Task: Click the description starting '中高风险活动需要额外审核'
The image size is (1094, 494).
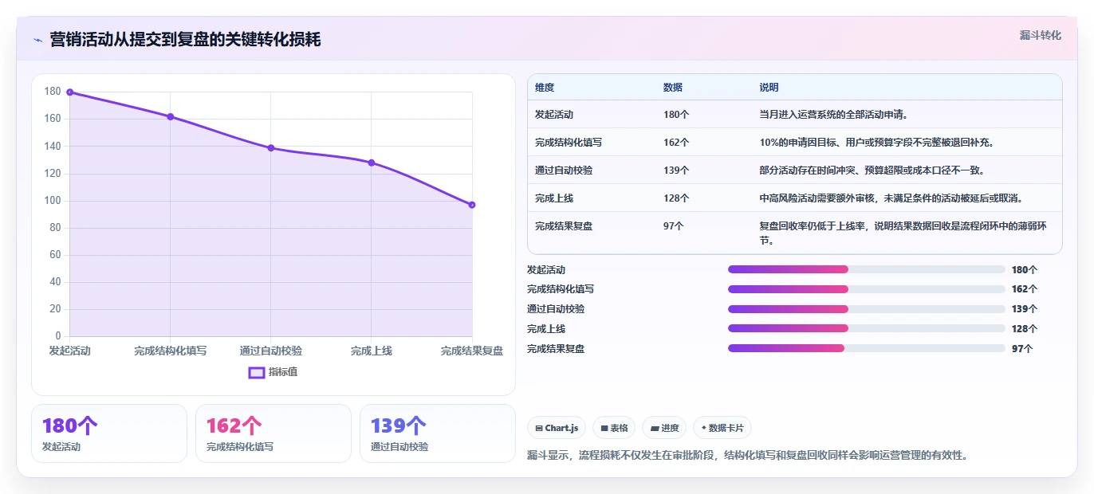Action: pyautogui.click(x=891, y=198)
